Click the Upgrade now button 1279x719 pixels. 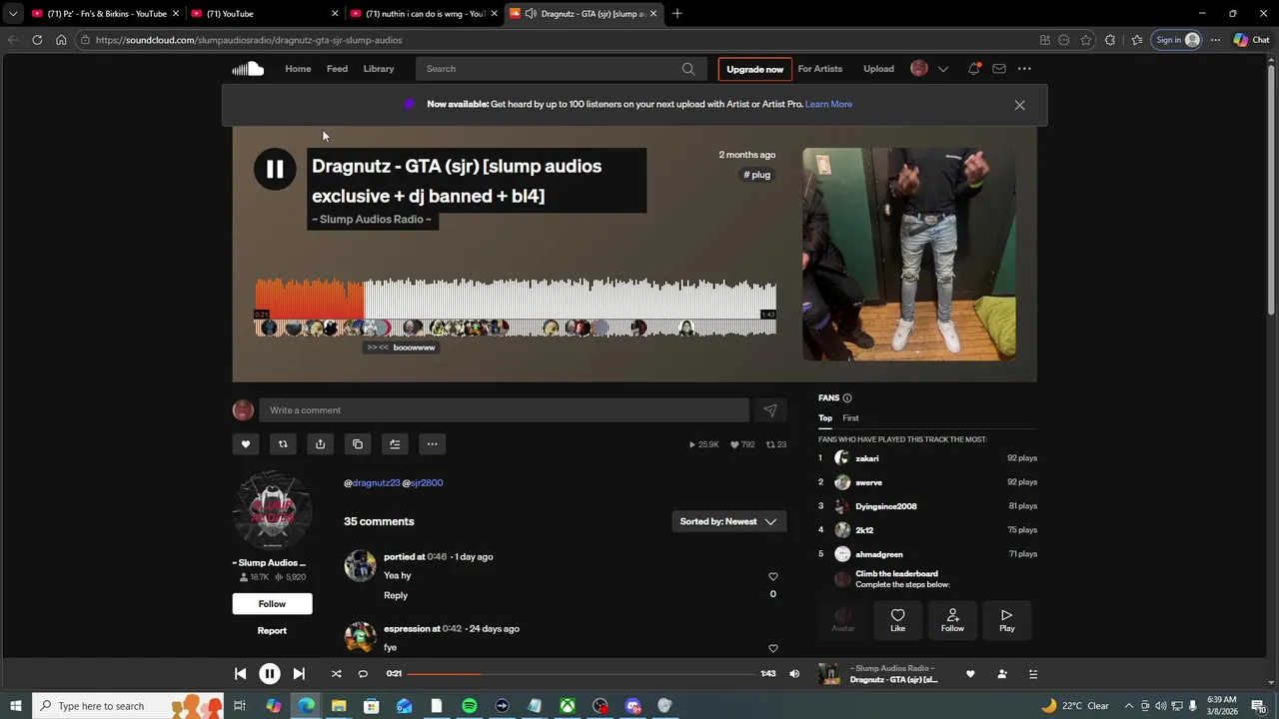(754, 69)
